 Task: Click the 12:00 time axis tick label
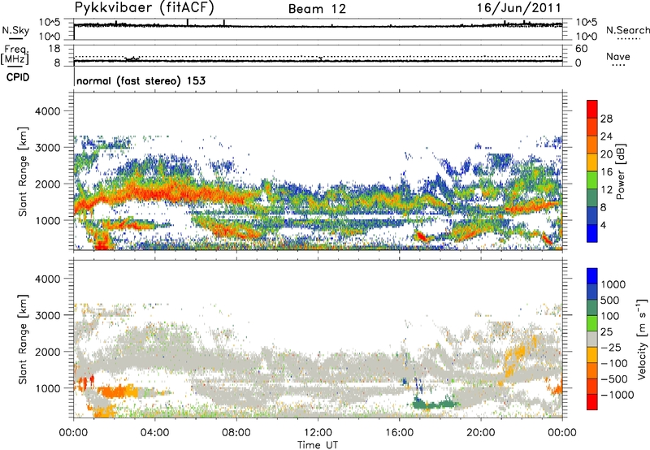(x=318, y=433)
